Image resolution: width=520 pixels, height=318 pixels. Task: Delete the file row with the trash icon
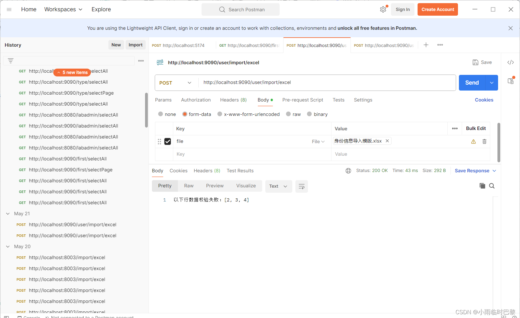(484, 141)
